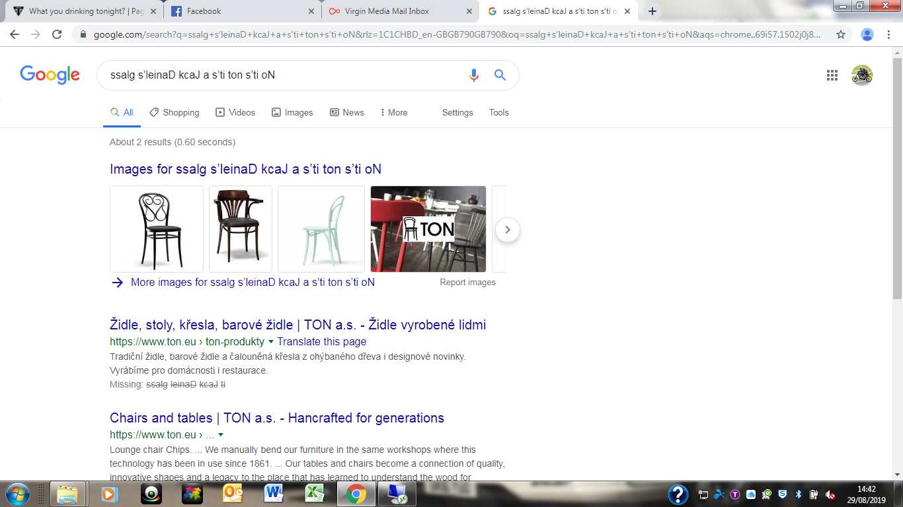Click Translate this page link
Viewport: 903px width, 507px height.
point(321,342)
